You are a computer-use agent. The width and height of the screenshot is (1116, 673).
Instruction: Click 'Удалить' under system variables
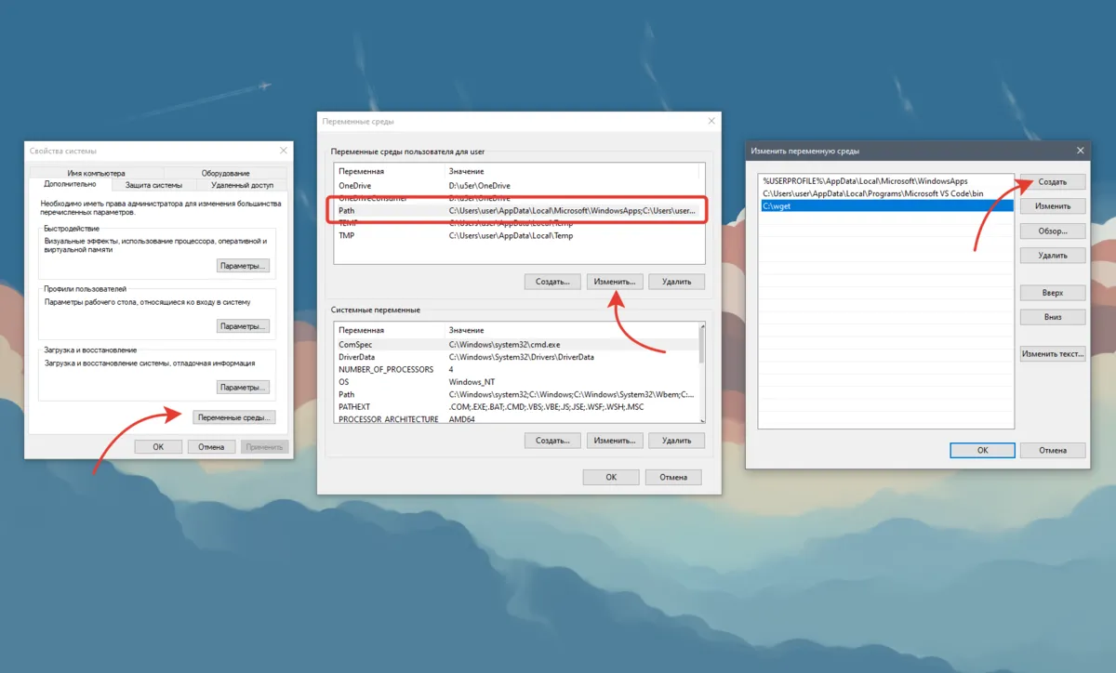click(676, 440)
